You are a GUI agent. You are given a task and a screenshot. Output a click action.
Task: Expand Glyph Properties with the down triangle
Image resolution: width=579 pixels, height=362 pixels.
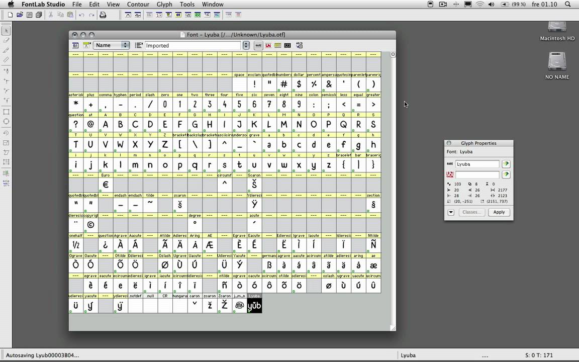[x=451, y=212]
